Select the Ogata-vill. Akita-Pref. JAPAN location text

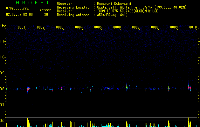pyautogui.click(x=142, y=7)
